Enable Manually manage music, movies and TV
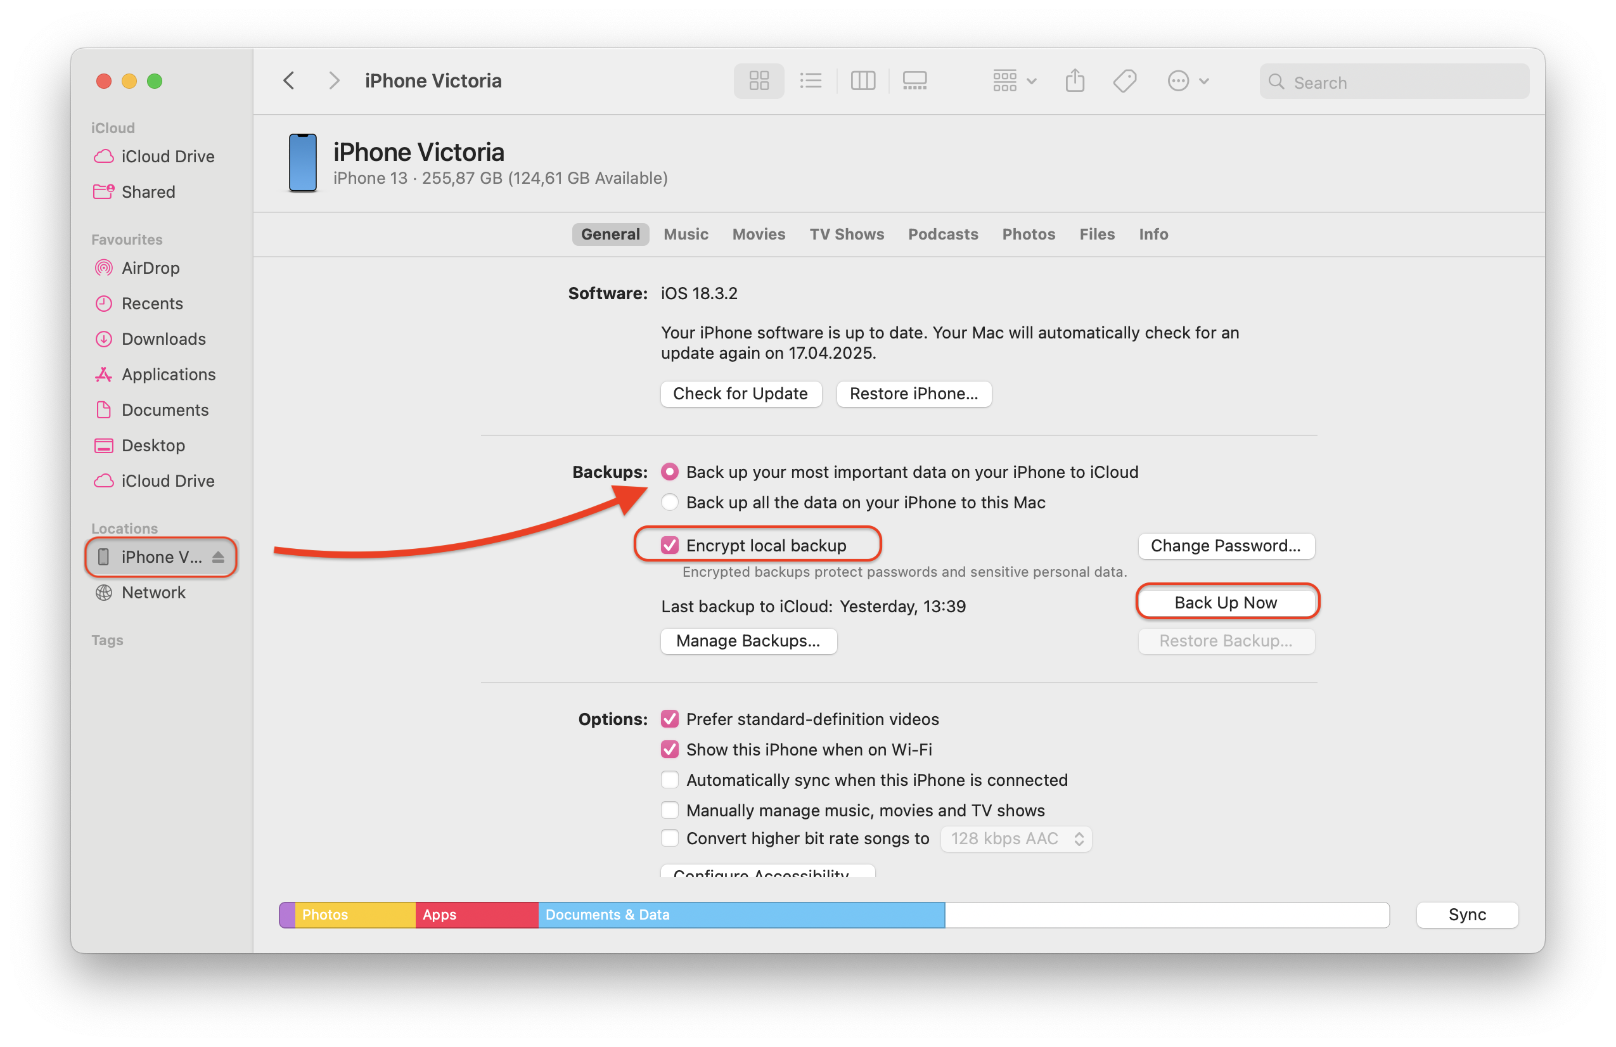The height and width of the screenshot is (1047, 1616). click(670, 811)
